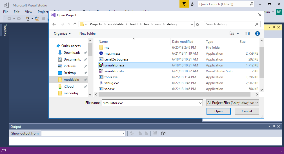This screenshot has width=284, height=154.
Task: Click the Save toolbar icon
Action: (x=43, y=19)
